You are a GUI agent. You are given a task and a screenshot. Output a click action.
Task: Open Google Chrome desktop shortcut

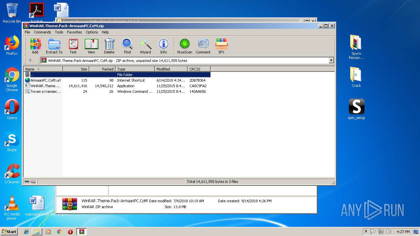(x=12, y=80)
